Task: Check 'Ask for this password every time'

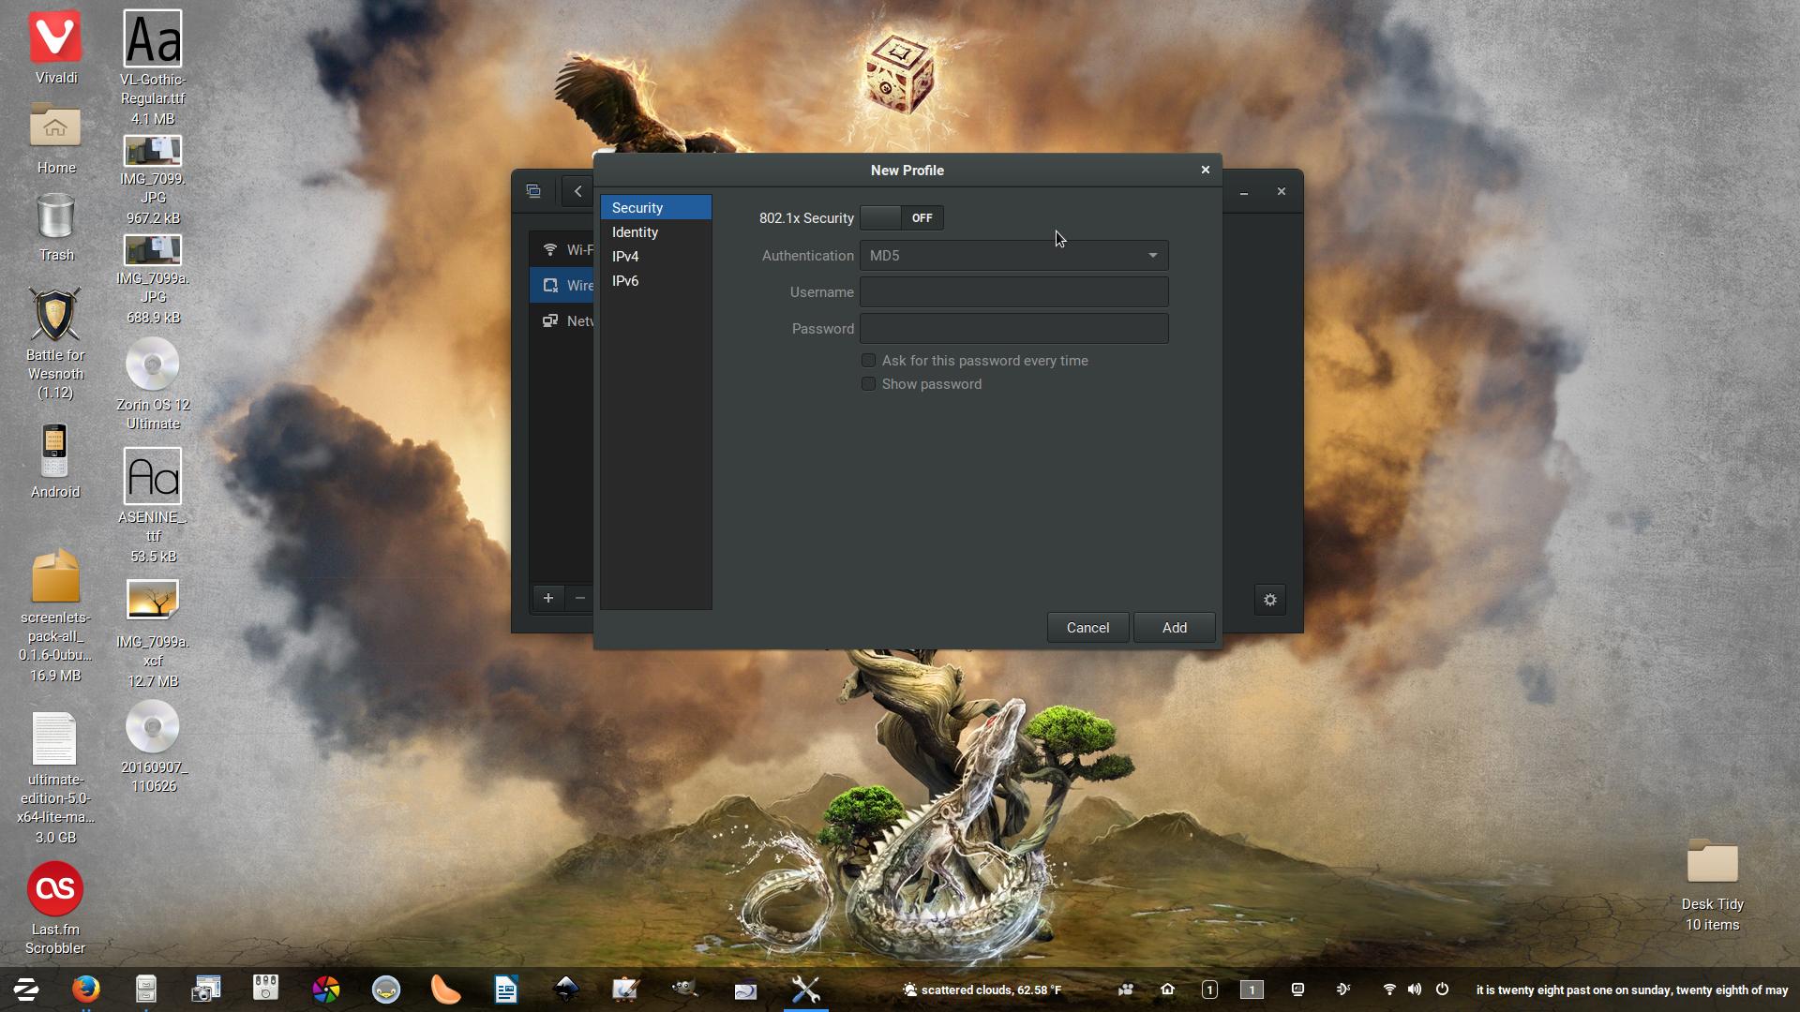Action: coord(868,361)
